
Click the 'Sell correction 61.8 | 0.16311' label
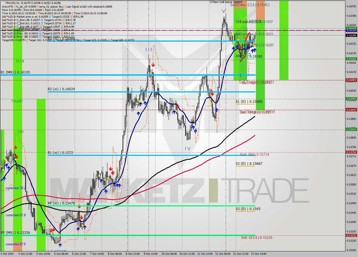point(254,34)
